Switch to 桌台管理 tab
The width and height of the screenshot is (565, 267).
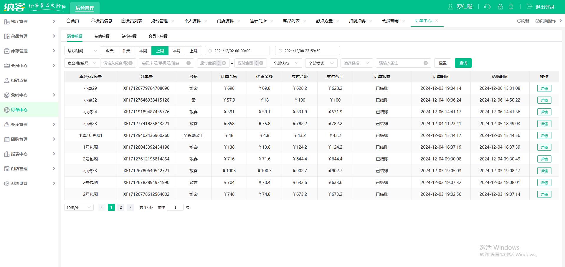(x=159, y=21)
